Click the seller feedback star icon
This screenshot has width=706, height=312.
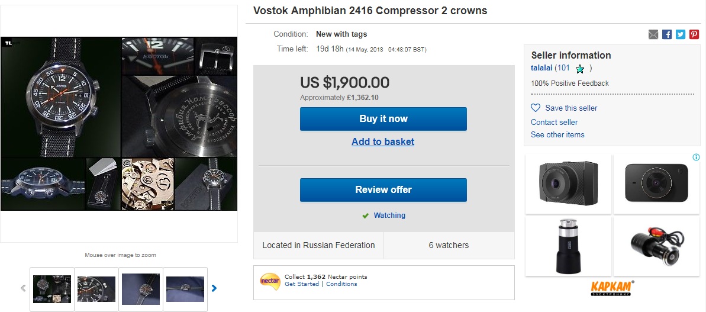pyautogui.click(x=580, y=69)
